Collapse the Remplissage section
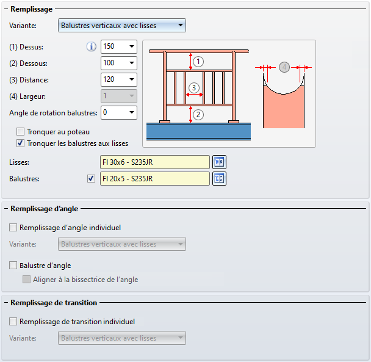 (6, 9)
